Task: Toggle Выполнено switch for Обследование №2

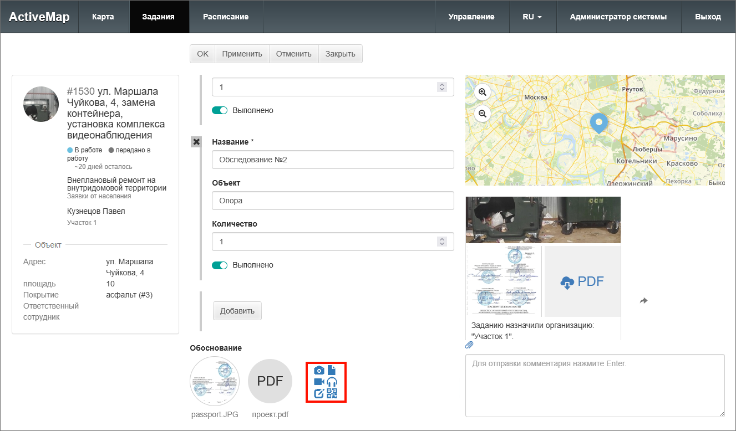Action: (x=220, y=265)
